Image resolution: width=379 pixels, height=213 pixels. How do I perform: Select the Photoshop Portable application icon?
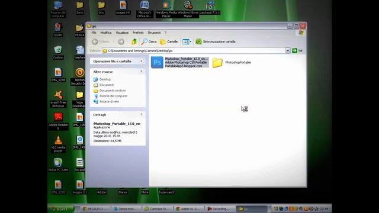[157, 62]
